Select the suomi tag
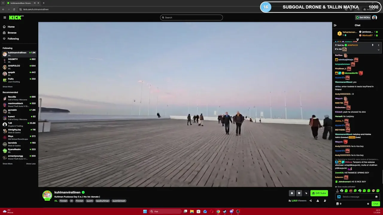 (x=90, y=201)
